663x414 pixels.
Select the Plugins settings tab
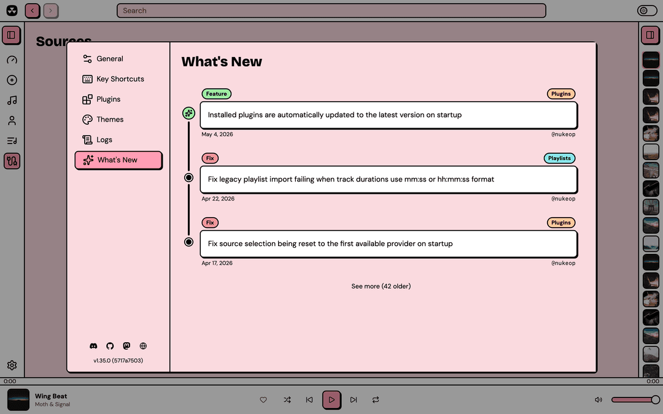[x=118, y=99]
